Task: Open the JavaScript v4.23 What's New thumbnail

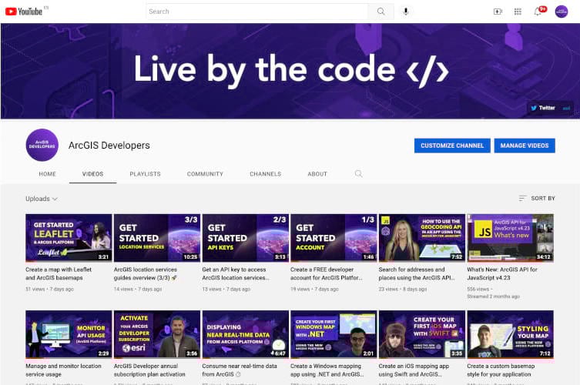Action: 510,237
